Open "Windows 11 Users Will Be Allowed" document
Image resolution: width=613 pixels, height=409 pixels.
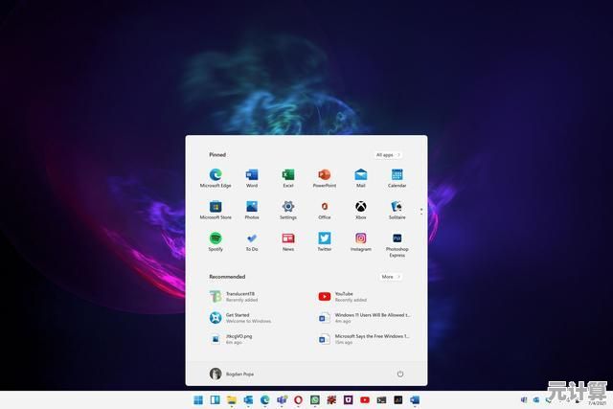365,317
